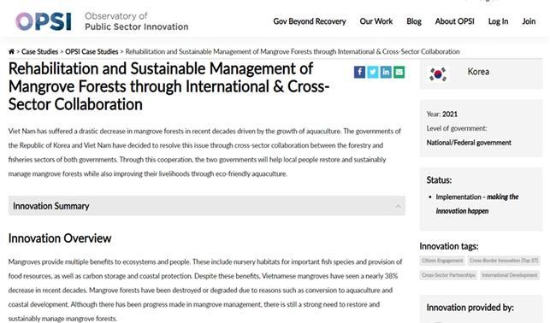550x323 pixels.
Task: Collapse the Innovation Summary chevron
Action: (398, 206)
